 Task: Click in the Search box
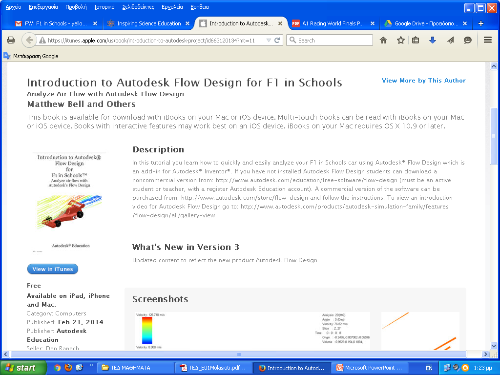tap(330, 40)
